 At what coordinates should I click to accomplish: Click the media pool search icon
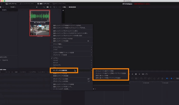[54, 7]
